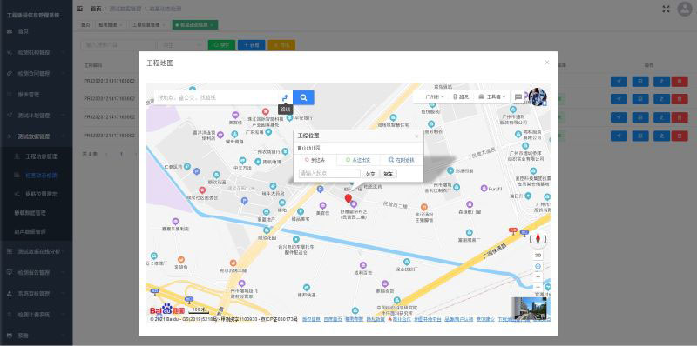Toggle the 路况 traffic layer

461,96
